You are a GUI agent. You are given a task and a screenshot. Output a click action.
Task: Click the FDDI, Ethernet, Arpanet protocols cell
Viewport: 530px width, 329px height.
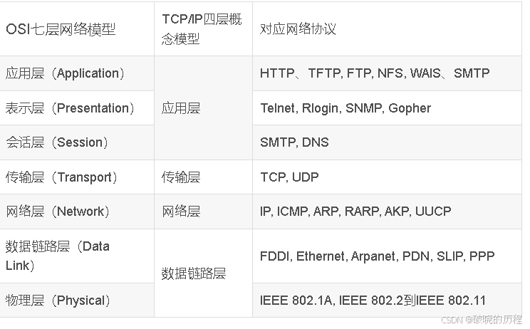click(x=377, y=256)
